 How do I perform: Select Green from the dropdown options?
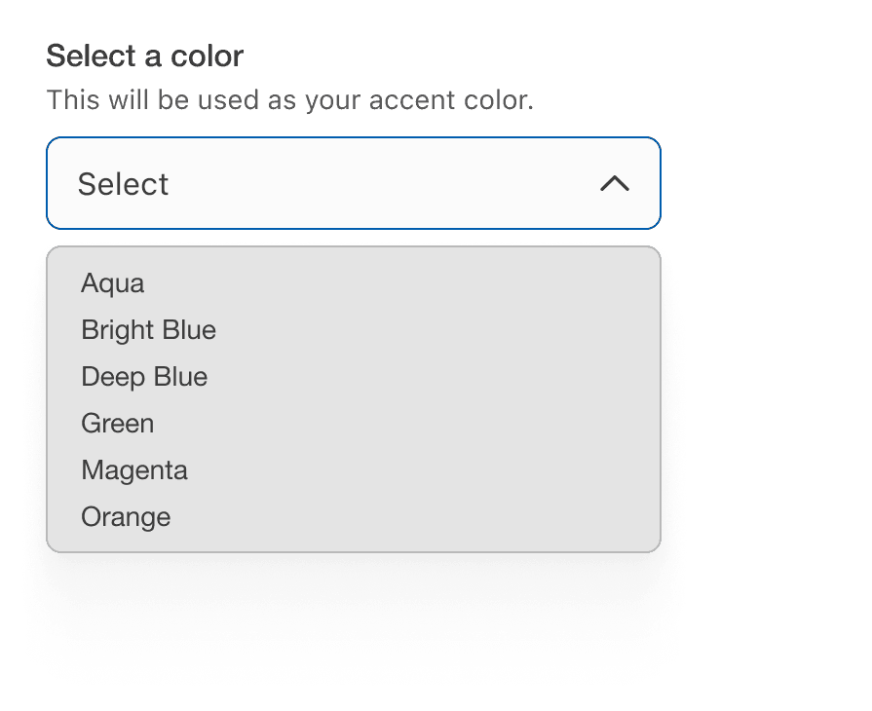118,424
